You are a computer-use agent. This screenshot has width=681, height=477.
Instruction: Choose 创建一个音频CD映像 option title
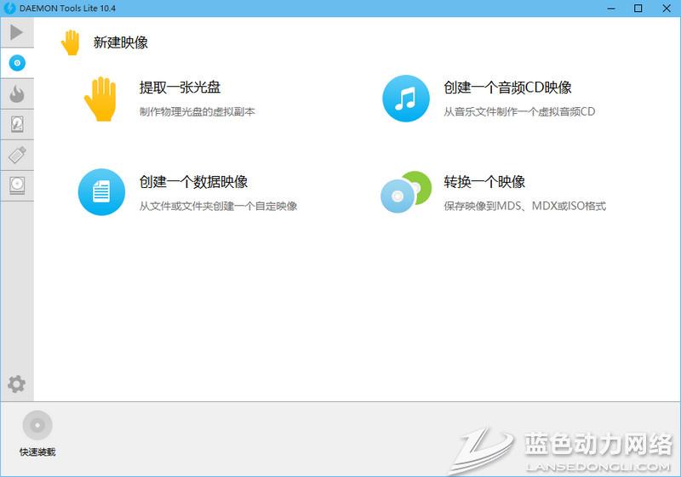507,88
